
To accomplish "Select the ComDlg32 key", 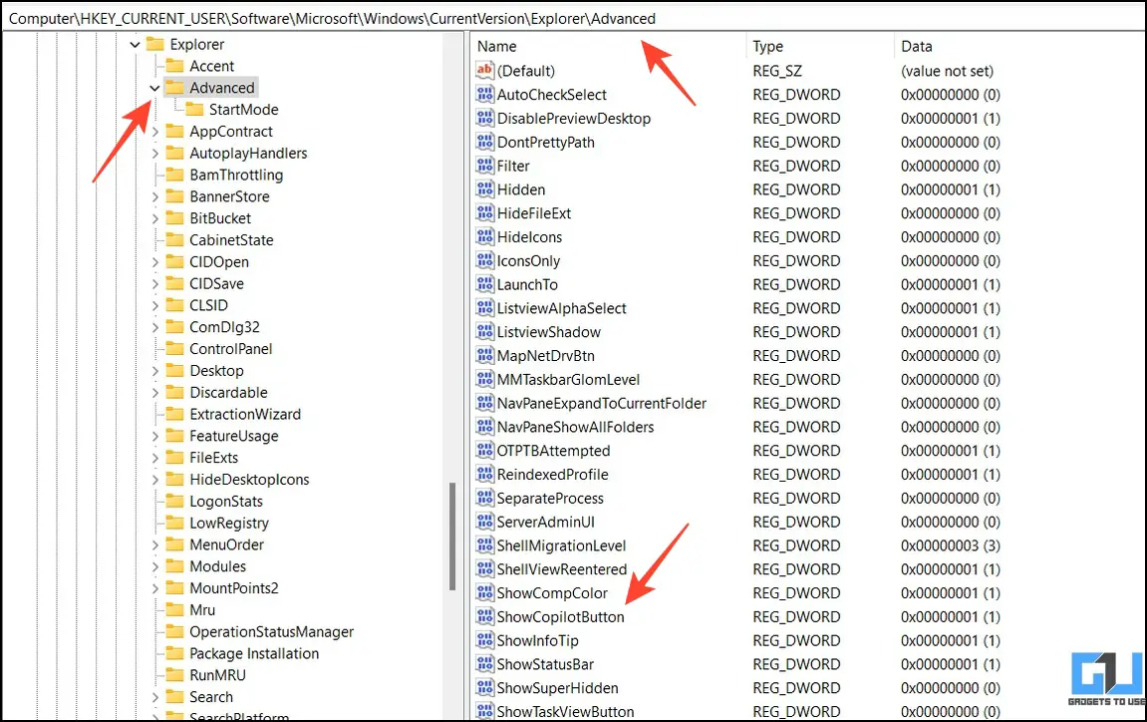I will 224,326.
